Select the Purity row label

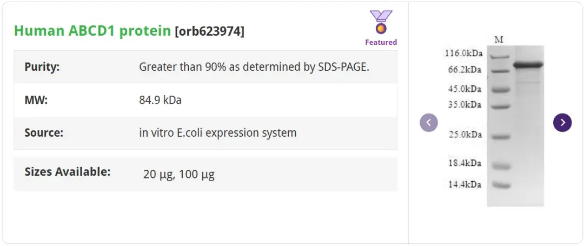(x=42, y=67)
